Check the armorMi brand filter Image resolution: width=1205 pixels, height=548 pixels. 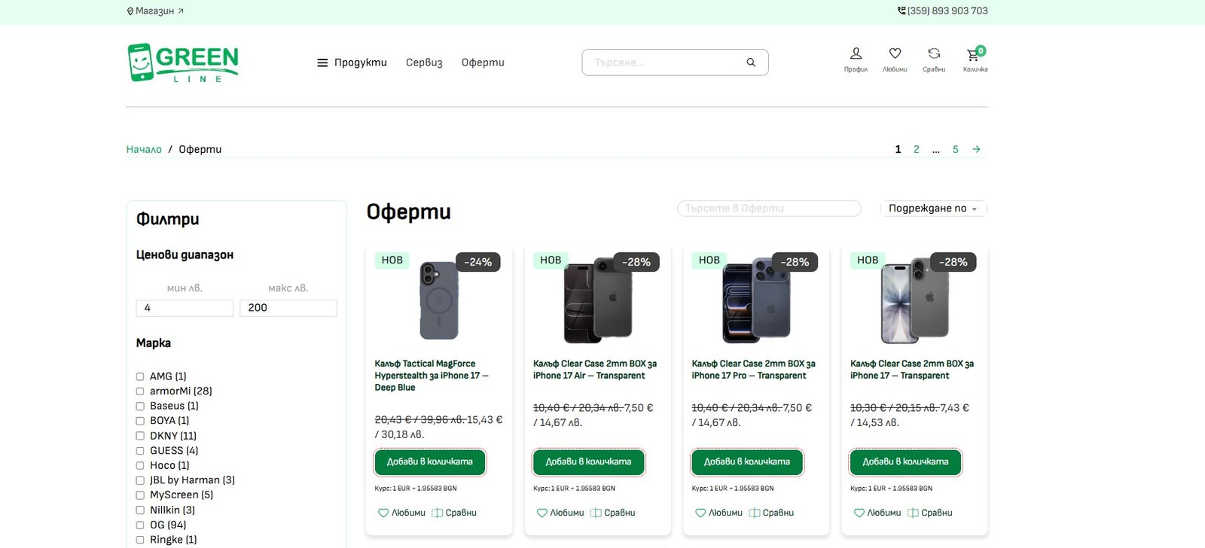140,391
